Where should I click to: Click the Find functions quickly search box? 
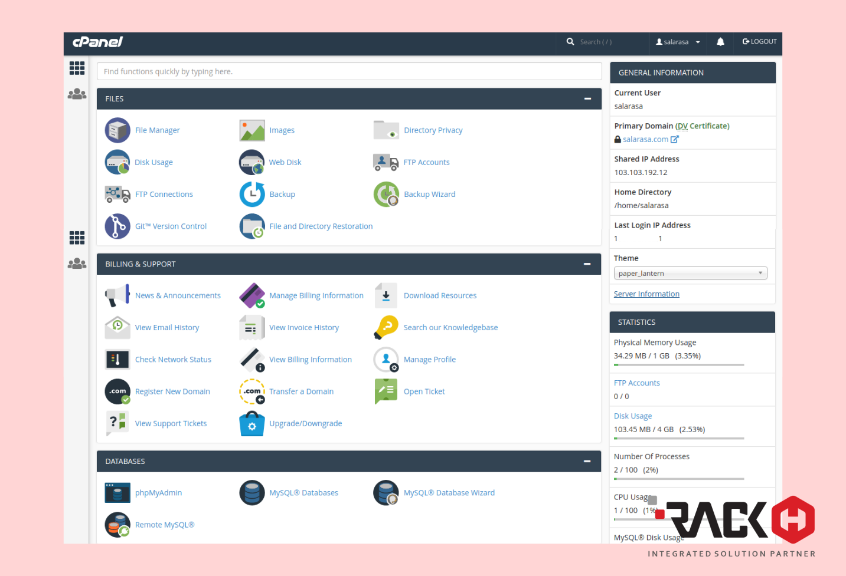349,71
